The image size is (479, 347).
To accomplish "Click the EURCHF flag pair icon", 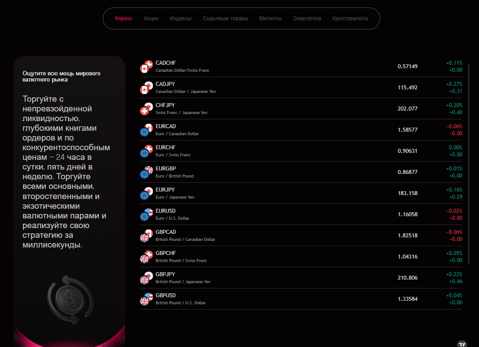I will pyautogui.click(x=146, y=151).
